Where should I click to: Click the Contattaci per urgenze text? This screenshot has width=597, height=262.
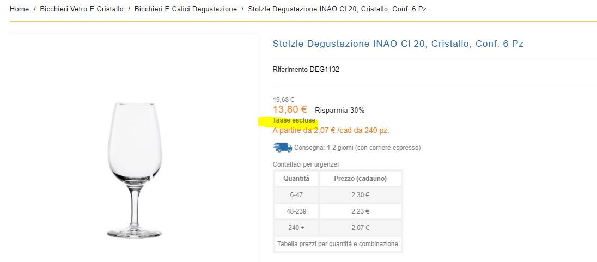coord(306,164)
